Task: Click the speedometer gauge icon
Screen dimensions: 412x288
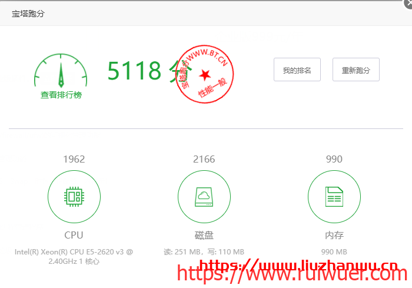Action: [61, 71]
